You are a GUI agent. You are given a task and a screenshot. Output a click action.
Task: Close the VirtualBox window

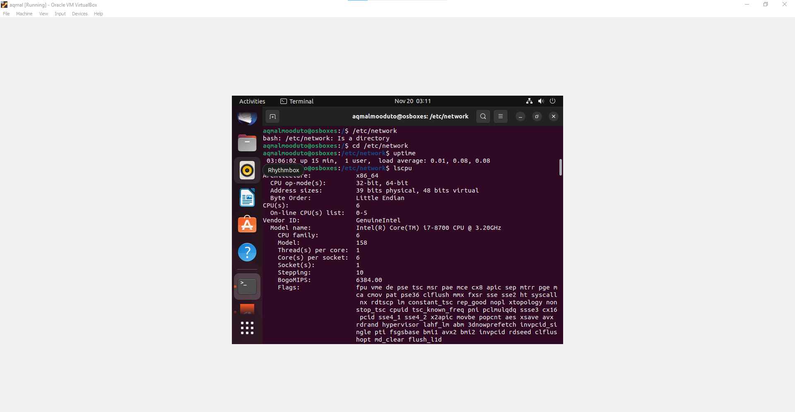coord(784,5)
